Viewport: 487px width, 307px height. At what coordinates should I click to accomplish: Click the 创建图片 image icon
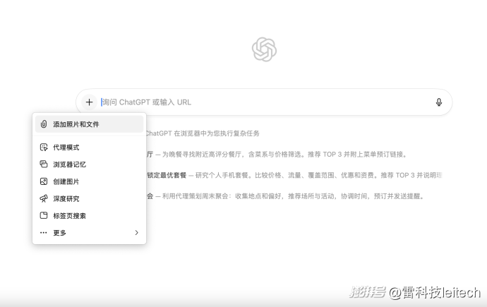point(44,181)
